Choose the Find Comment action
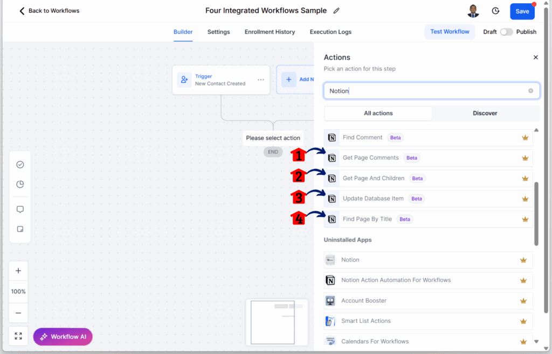Screen dimensions: 552x354 [428, 138]
